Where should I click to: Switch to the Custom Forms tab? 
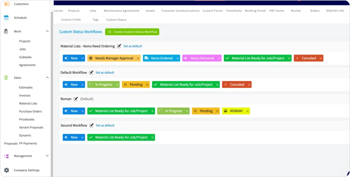tap(213, 11)
